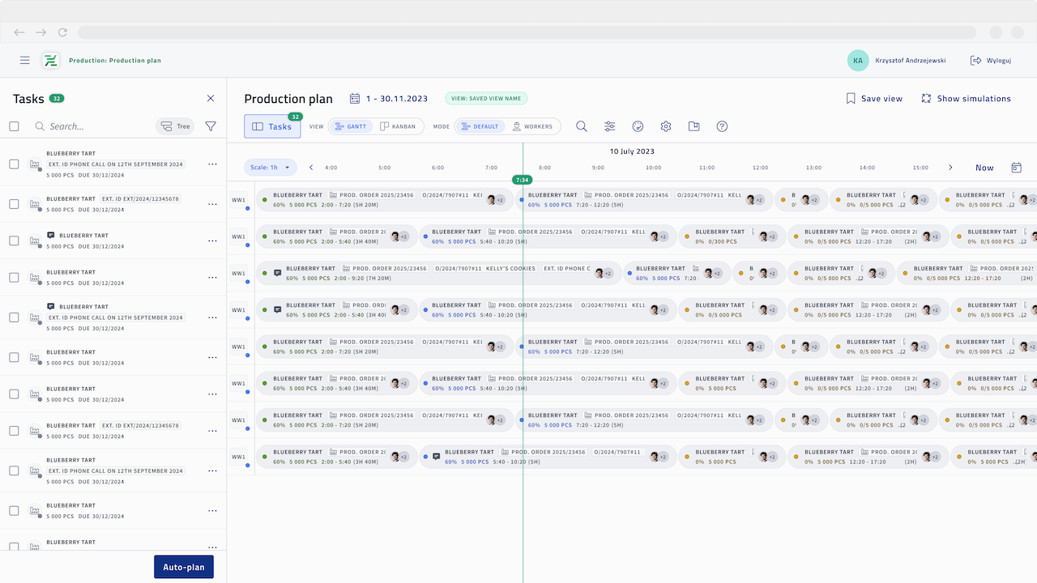The height and width of the screenshot is (583, 1037).
Task: Go to next time range arrow
Action: tap(950, 168)
